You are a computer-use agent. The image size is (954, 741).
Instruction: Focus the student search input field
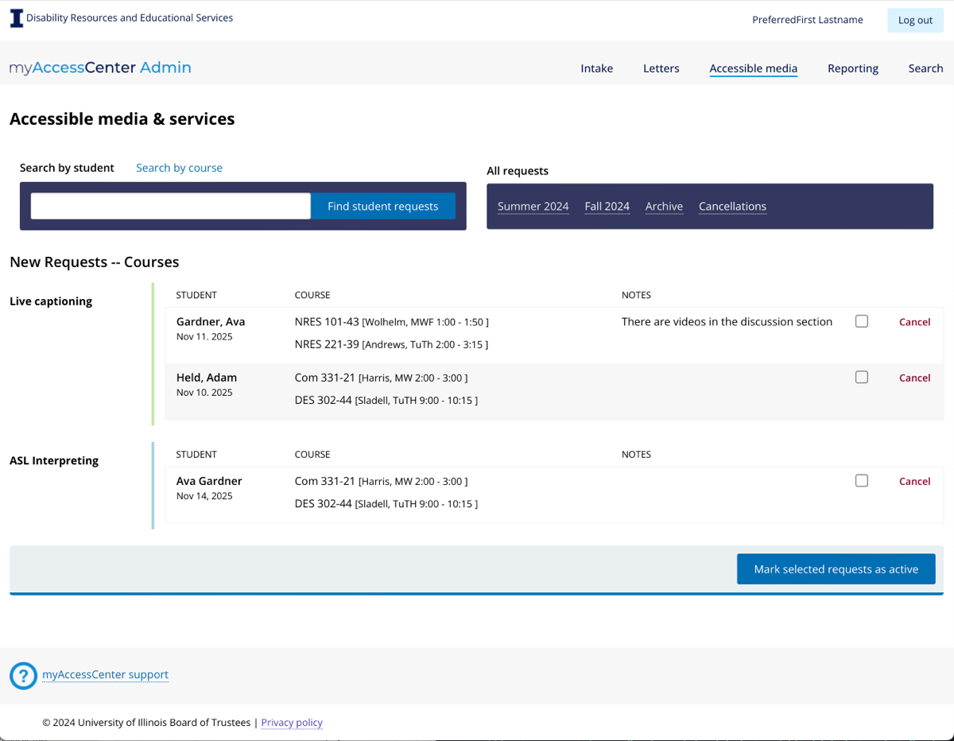(x=170, y=206)
